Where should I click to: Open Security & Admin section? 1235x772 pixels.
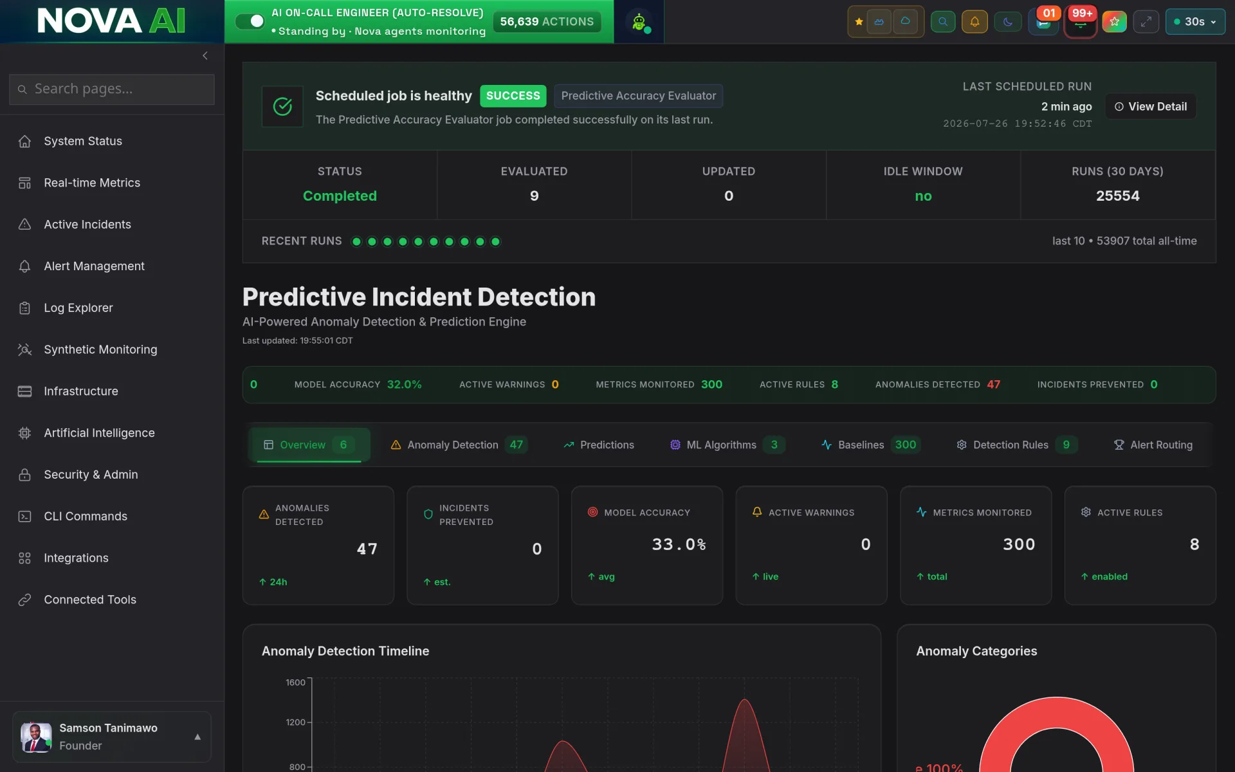112,475
